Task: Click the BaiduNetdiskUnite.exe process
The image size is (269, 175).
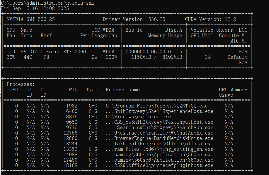Action: coord(160,138)
